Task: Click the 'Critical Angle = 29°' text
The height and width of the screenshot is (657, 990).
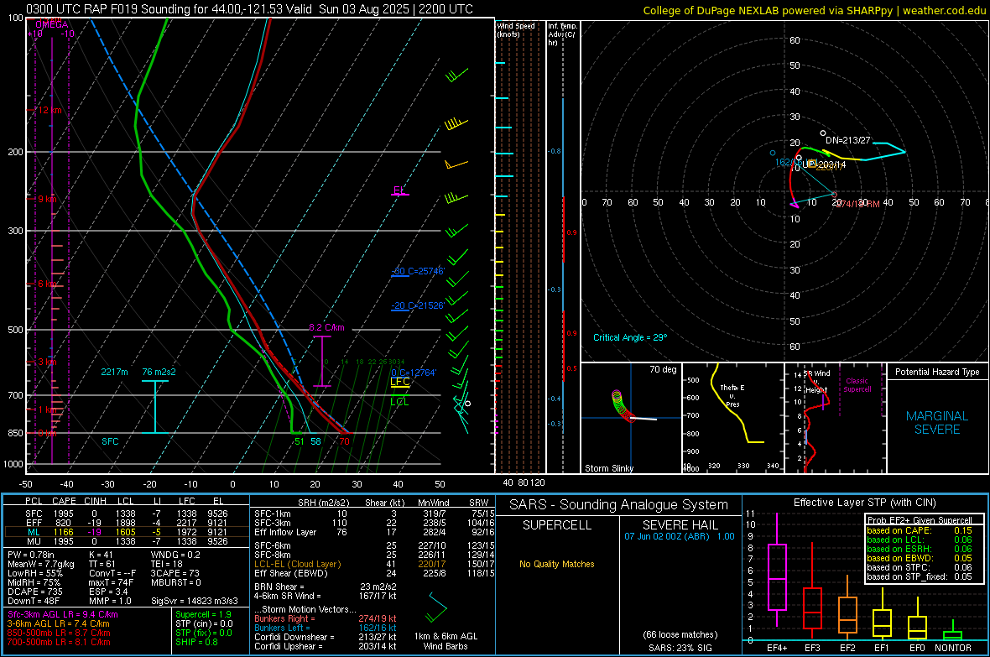Action: point(630,337)
